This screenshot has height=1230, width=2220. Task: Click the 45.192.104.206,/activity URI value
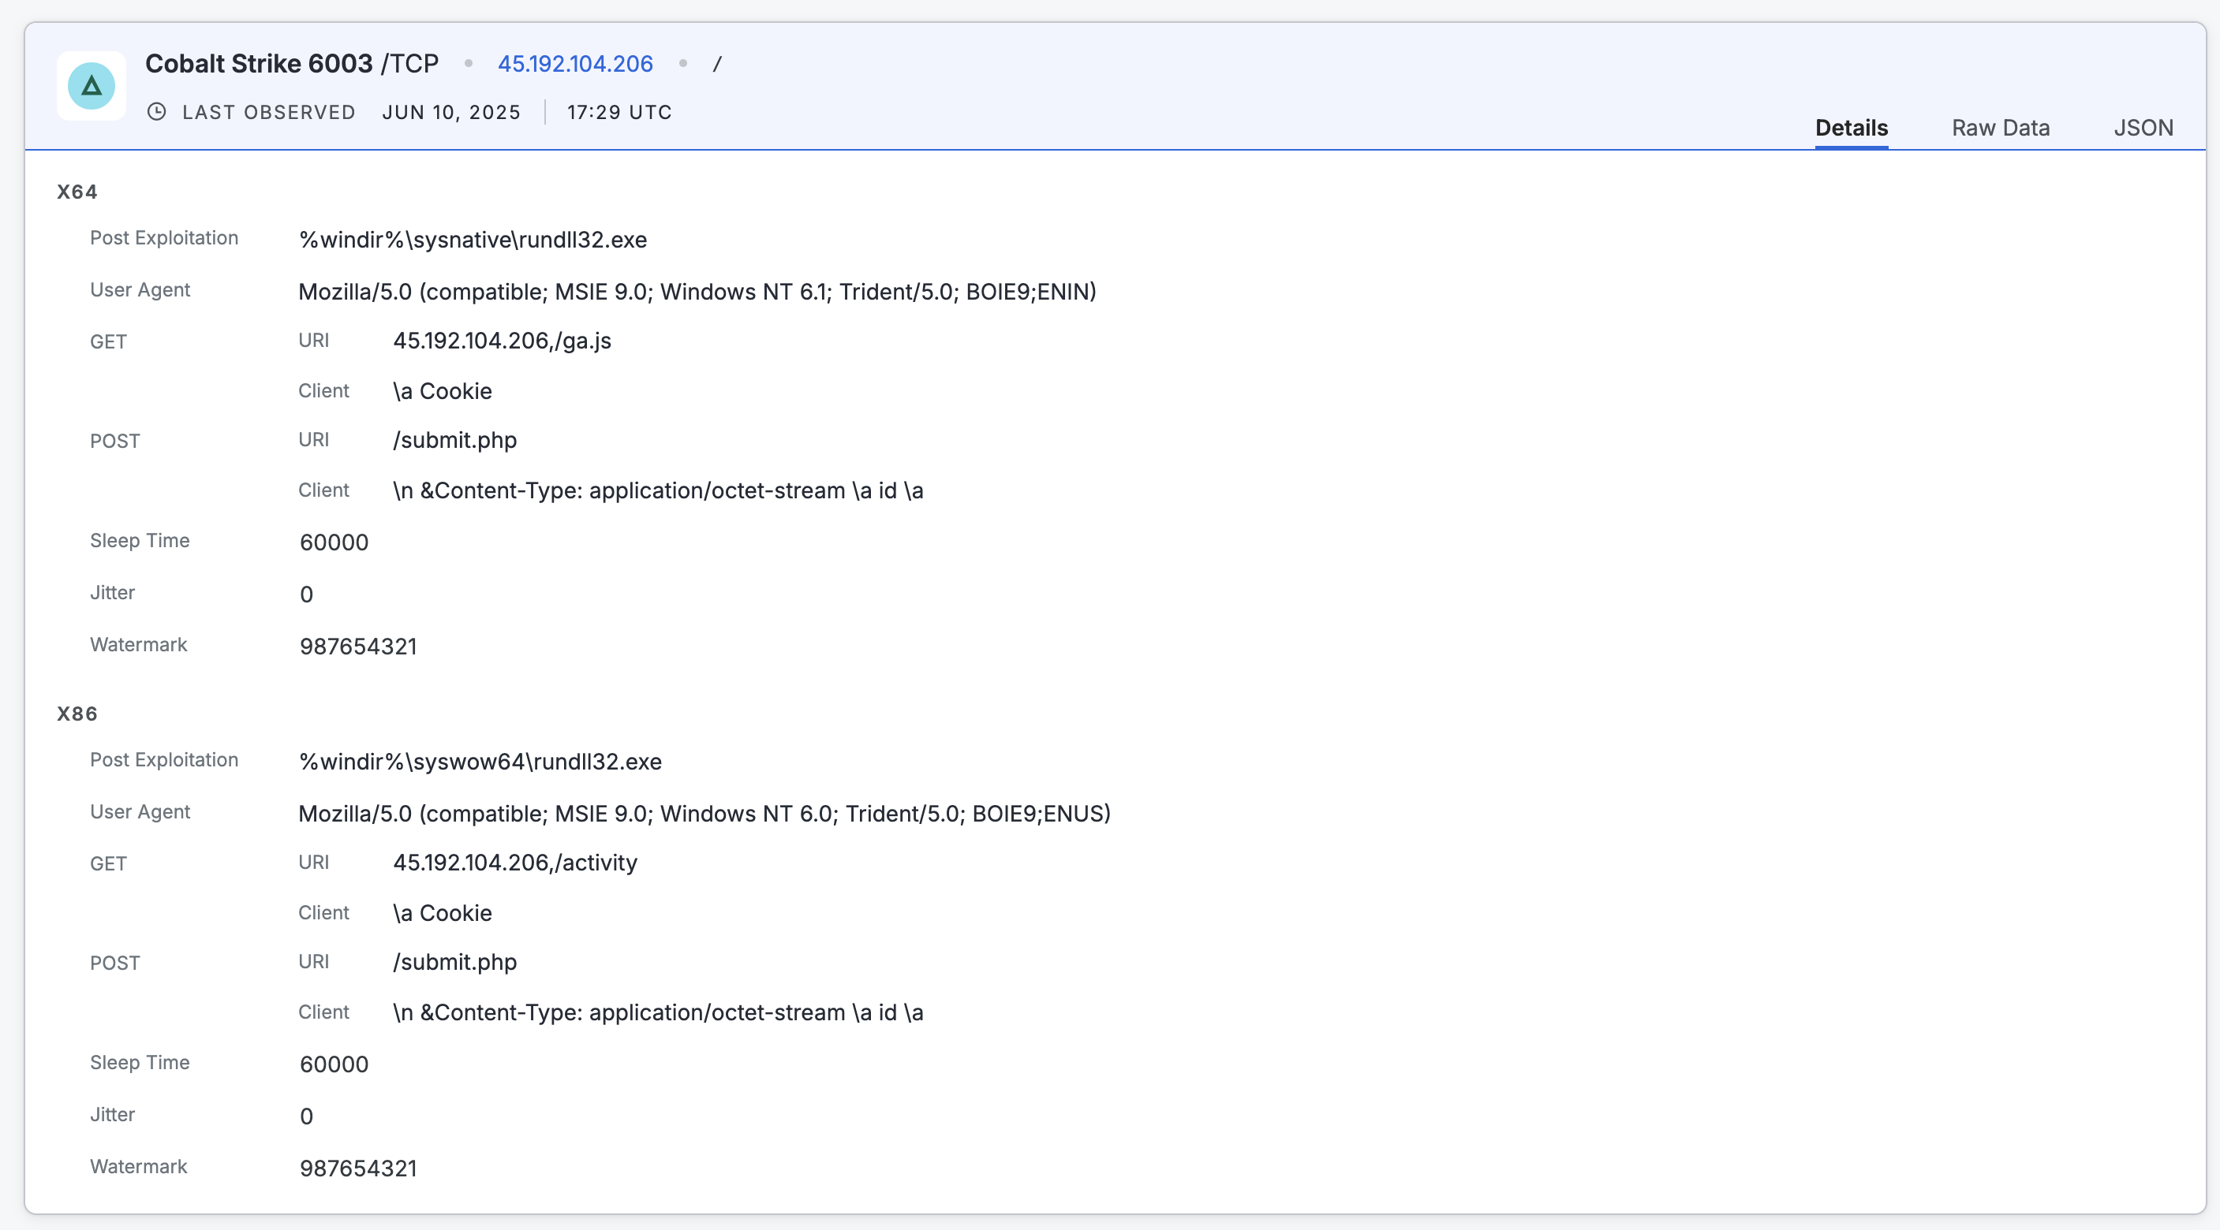[x=515, y=863]
